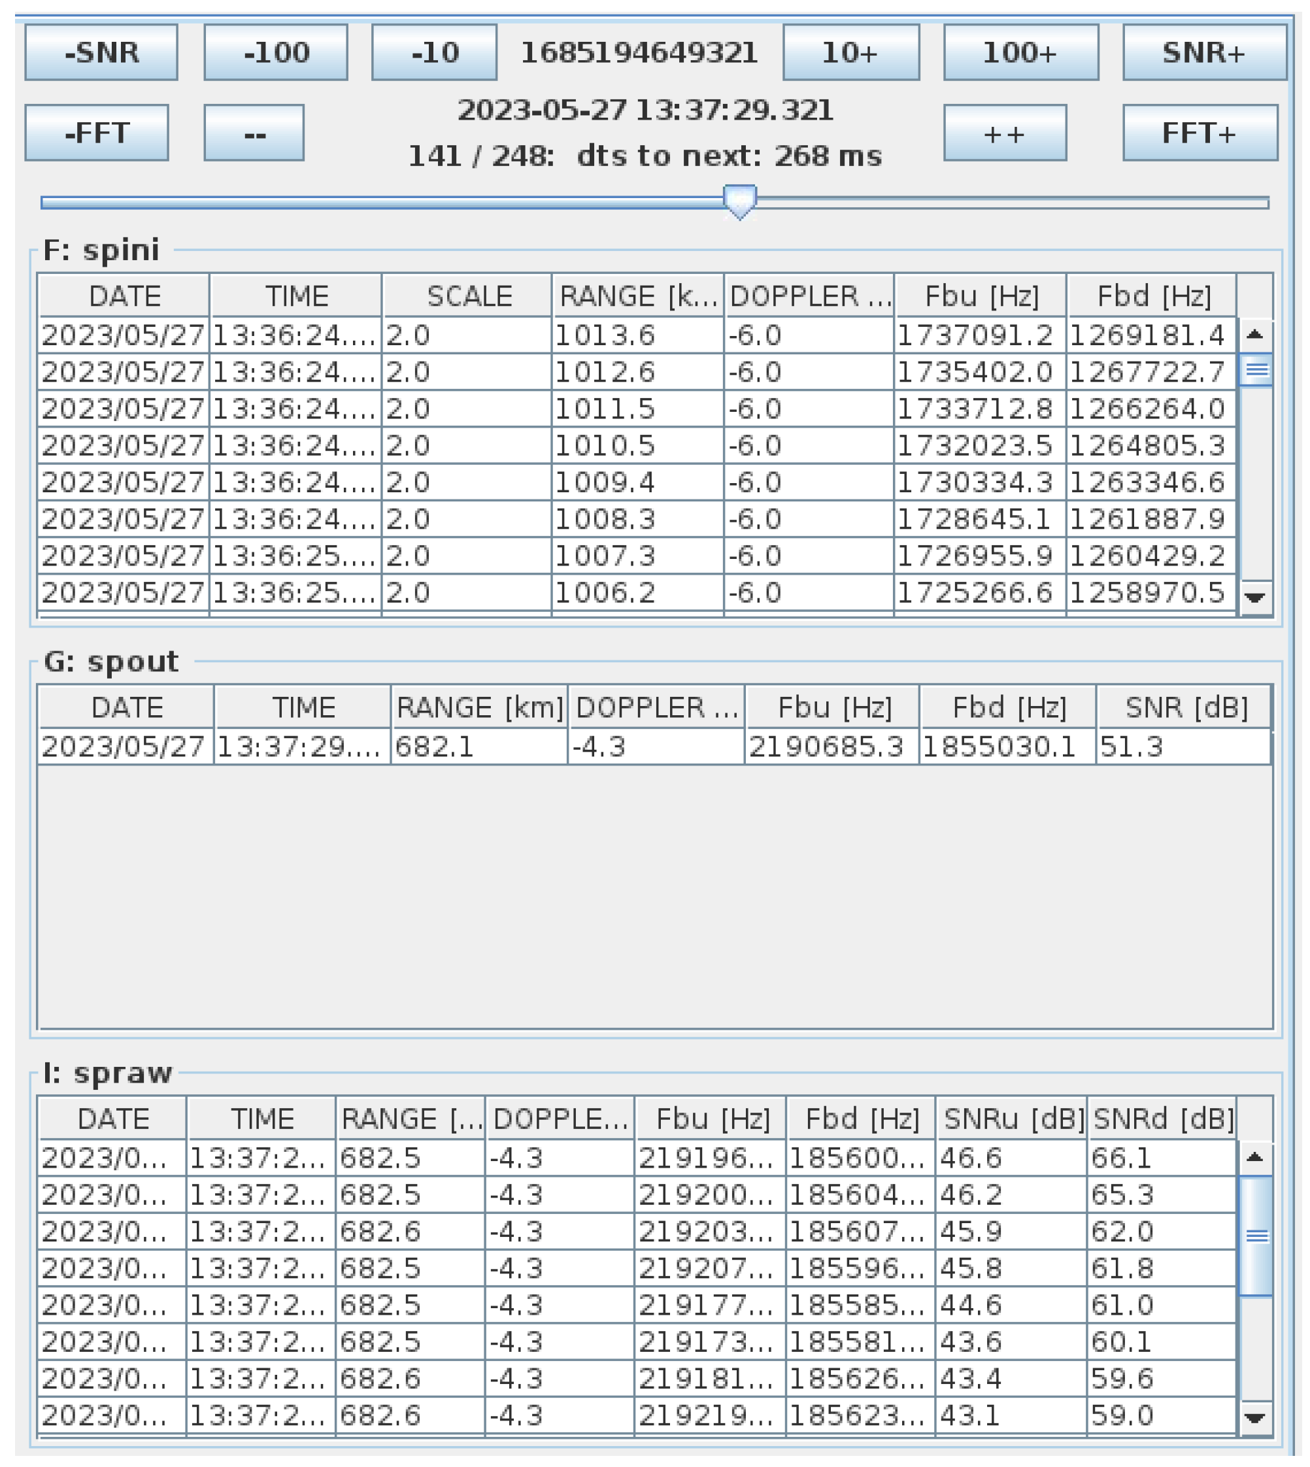The height and width of the screenshot is (1467, 1310).
Task: Click spini Fbd [Hz] column header
Action: pyautogui.click(x=1152, y=296)
